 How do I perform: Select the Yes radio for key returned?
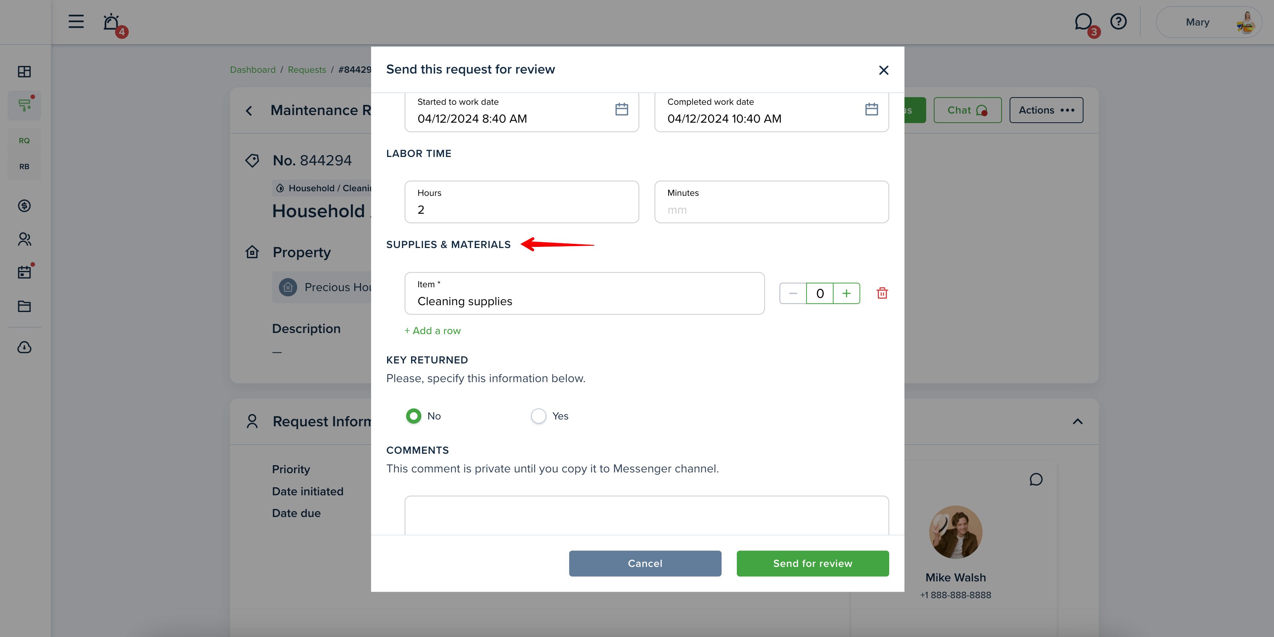[539, 416]
